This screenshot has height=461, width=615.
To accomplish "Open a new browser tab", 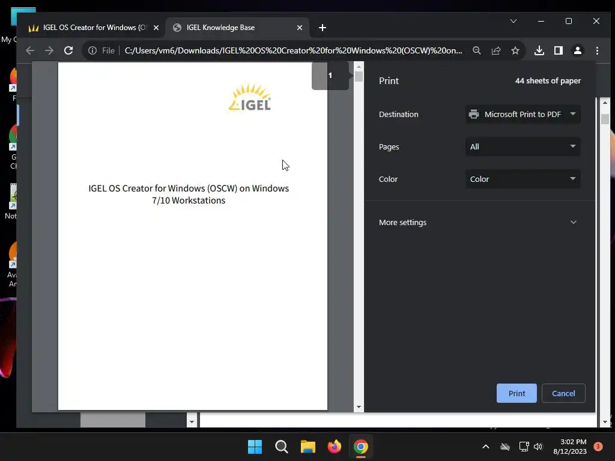I will [323, 28].
